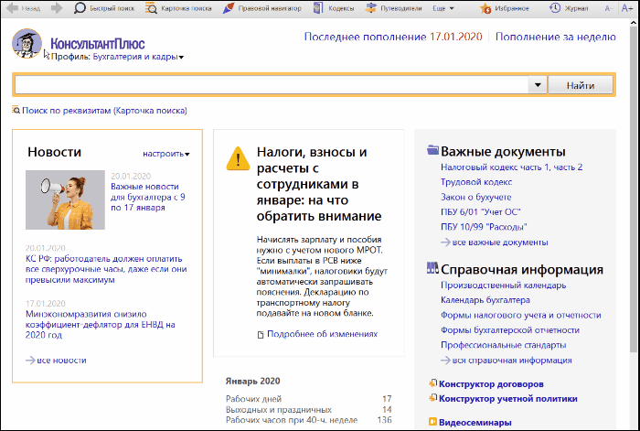Open news about КС РФ сверхурочные часы
The width and height of the screenshot is (640, 431).
click(x=106, y=269)
